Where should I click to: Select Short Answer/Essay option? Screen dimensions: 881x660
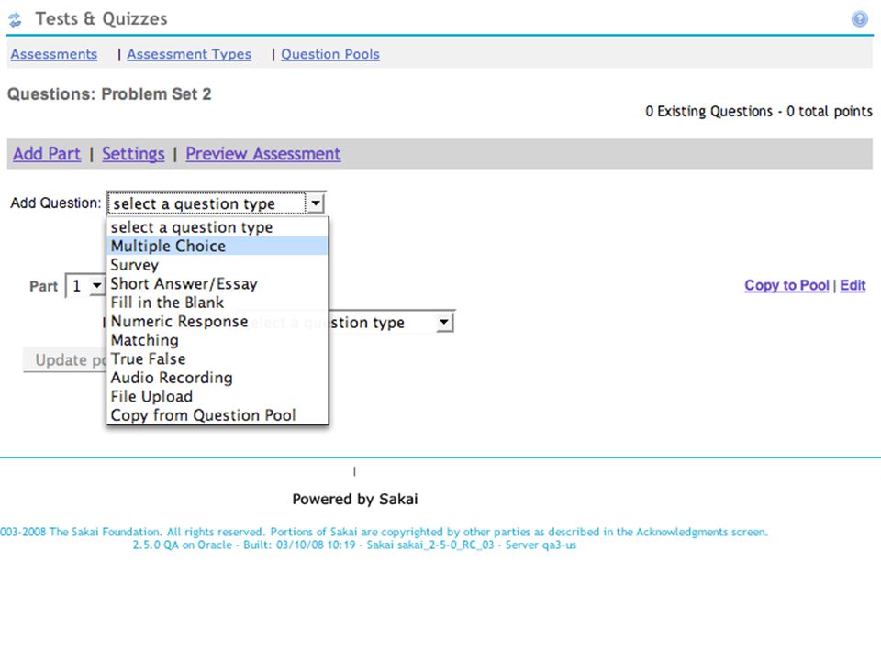[x=217, y=283]
